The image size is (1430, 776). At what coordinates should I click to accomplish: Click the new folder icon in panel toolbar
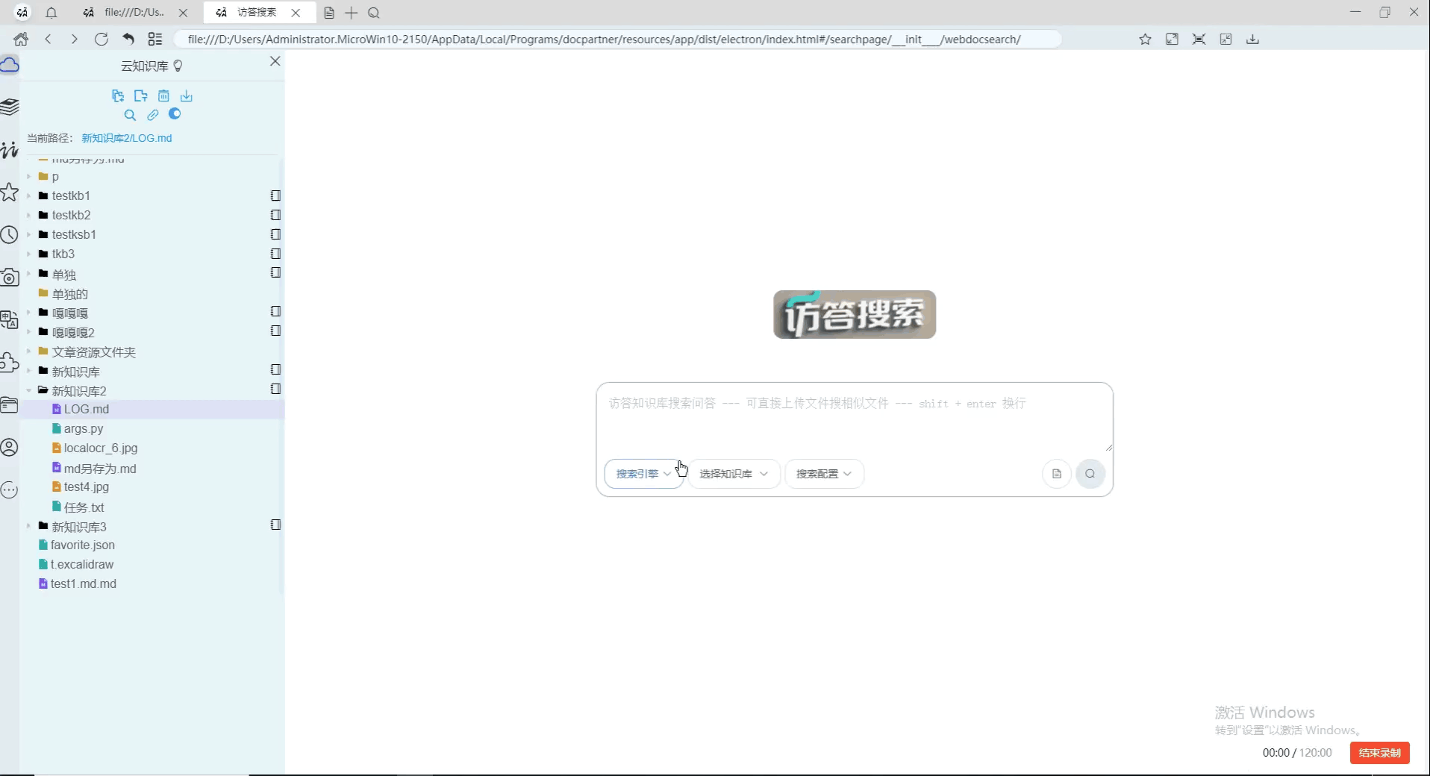click(x=140, y=96)
